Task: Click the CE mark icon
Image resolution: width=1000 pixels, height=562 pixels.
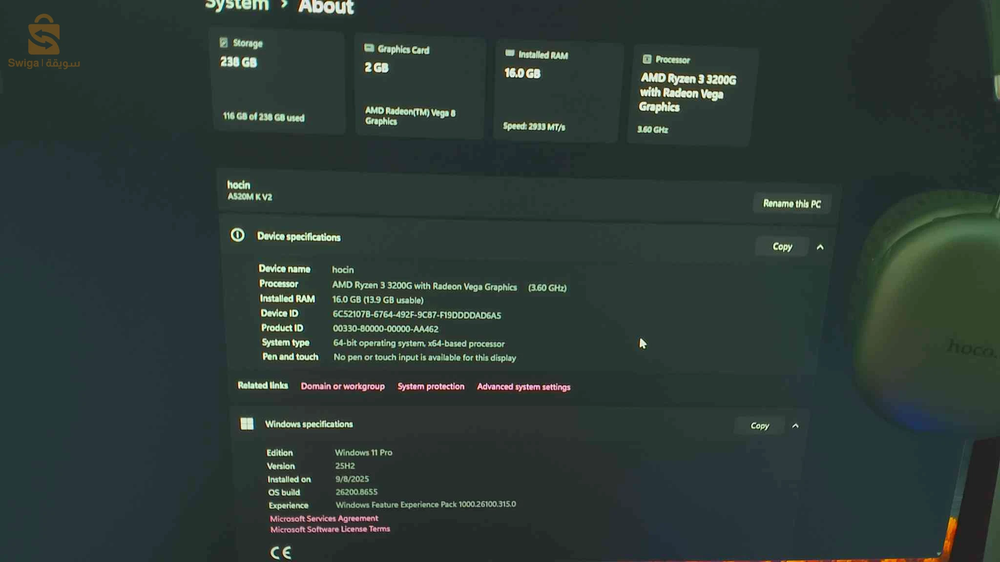Action: pyautogui.click(x=281, y=552)
